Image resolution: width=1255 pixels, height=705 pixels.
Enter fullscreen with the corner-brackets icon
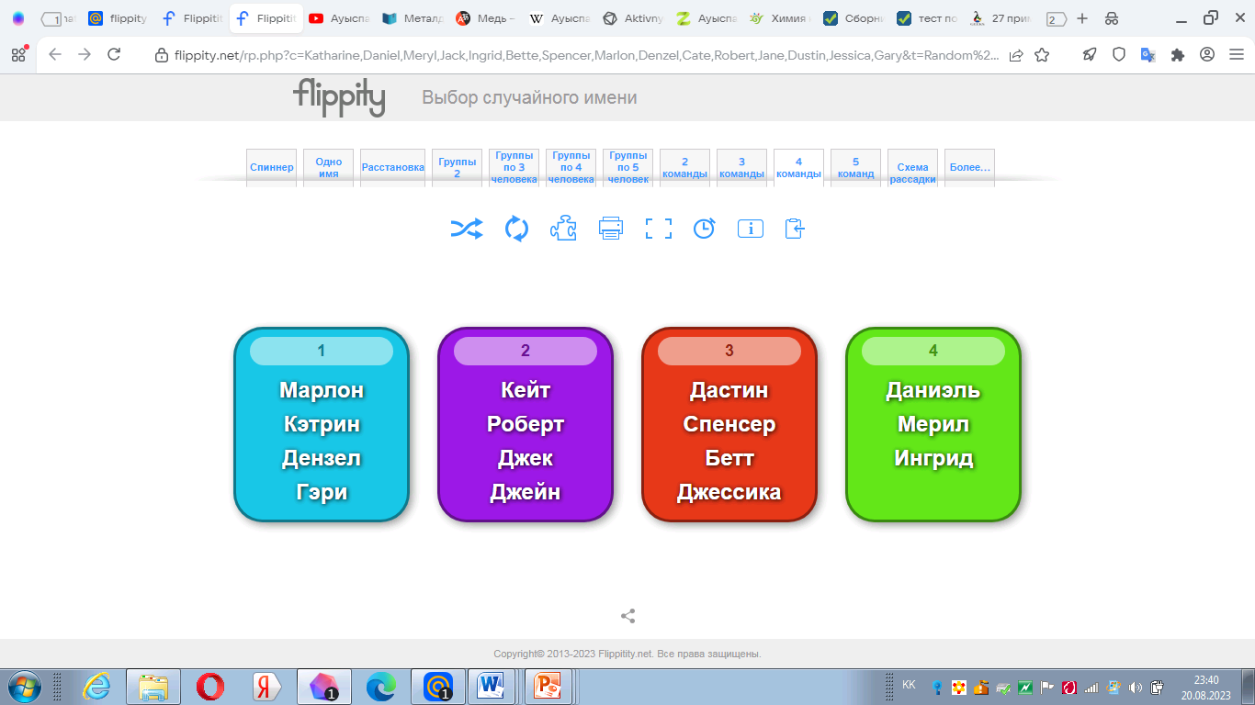point(659,229)
